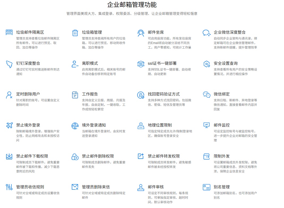Select the 别名管理 heading

(222, 187)
